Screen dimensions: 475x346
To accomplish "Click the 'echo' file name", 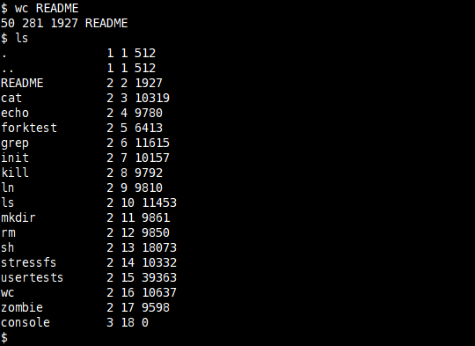I will pyautogui.click(x=15, y=113).
